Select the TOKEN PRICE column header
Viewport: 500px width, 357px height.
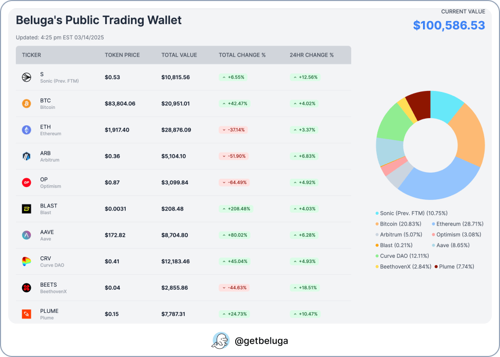[x=123, y=55]
